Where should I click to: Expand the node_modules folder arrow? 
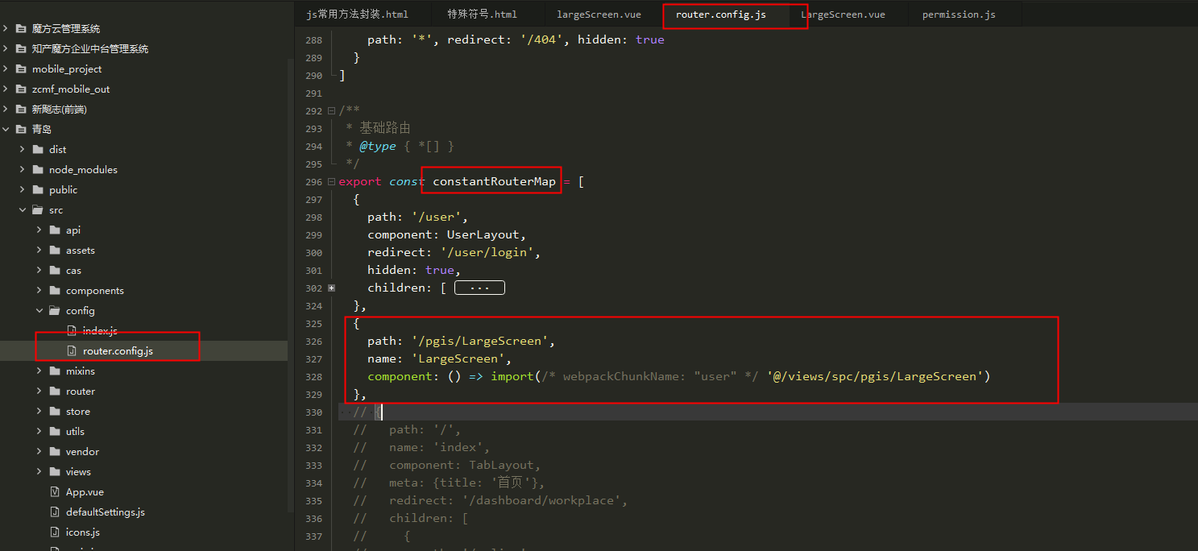pos(23,169)
